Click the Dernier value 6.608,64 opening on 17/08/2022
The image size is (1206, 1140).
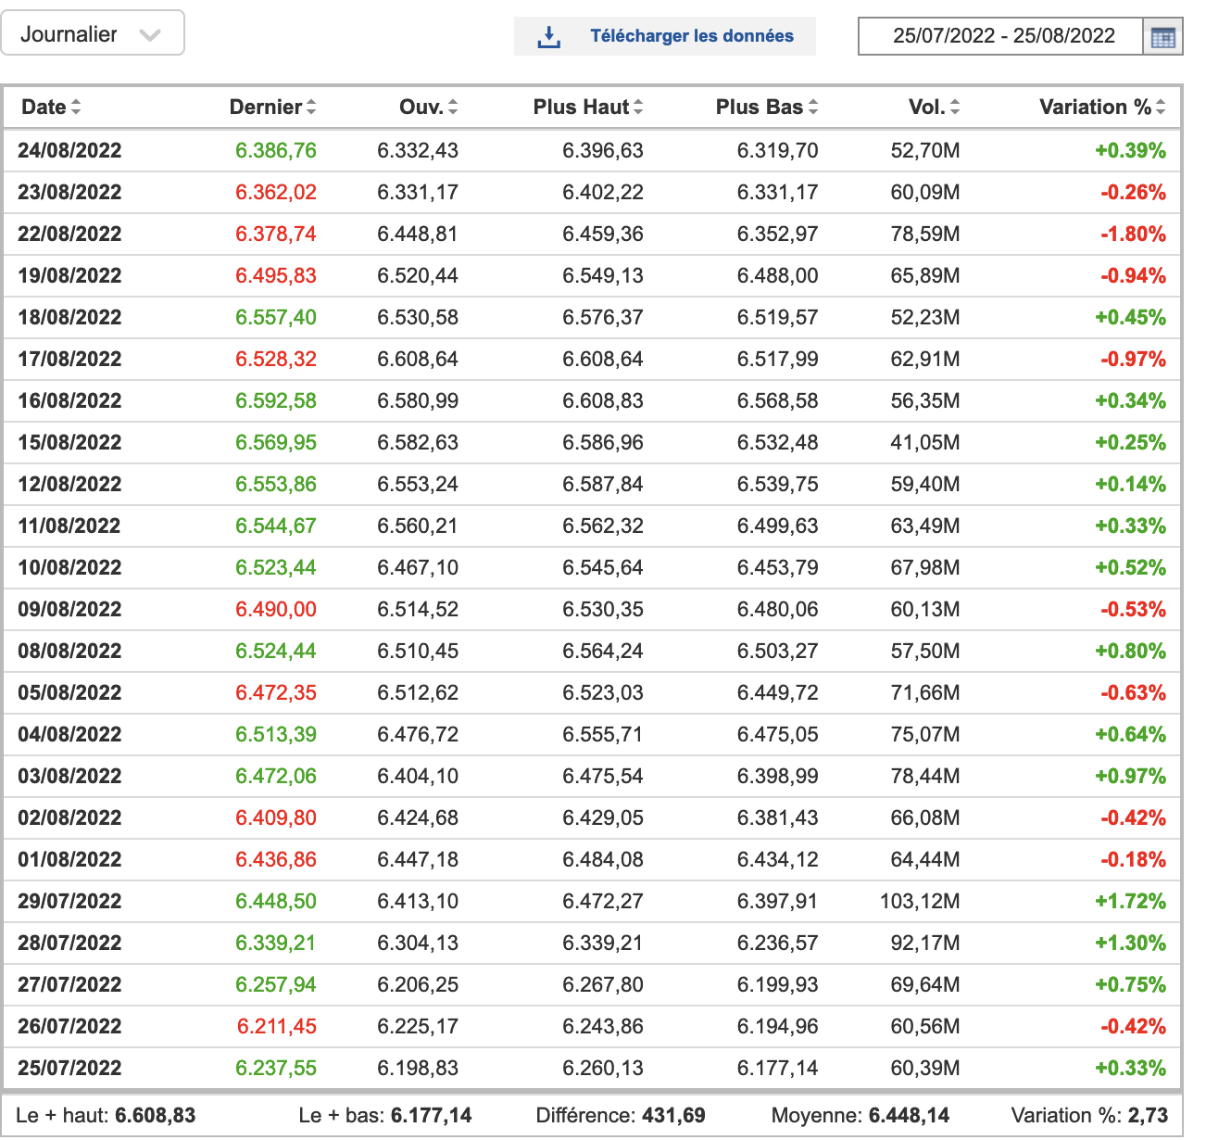coord(418,359)
